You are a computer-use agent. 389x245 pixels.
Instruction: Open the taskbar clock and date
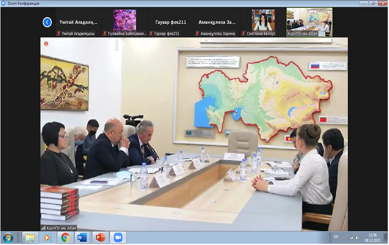pyautogui.click(x=372, y=238)
